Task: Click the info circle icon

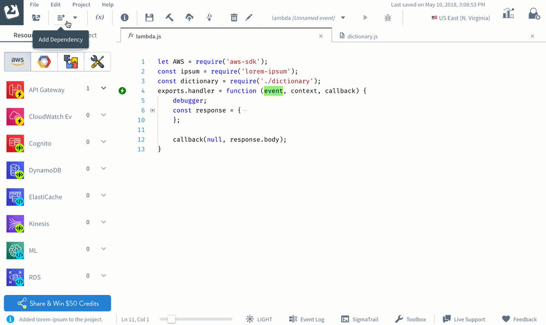Action: point(125,18)
